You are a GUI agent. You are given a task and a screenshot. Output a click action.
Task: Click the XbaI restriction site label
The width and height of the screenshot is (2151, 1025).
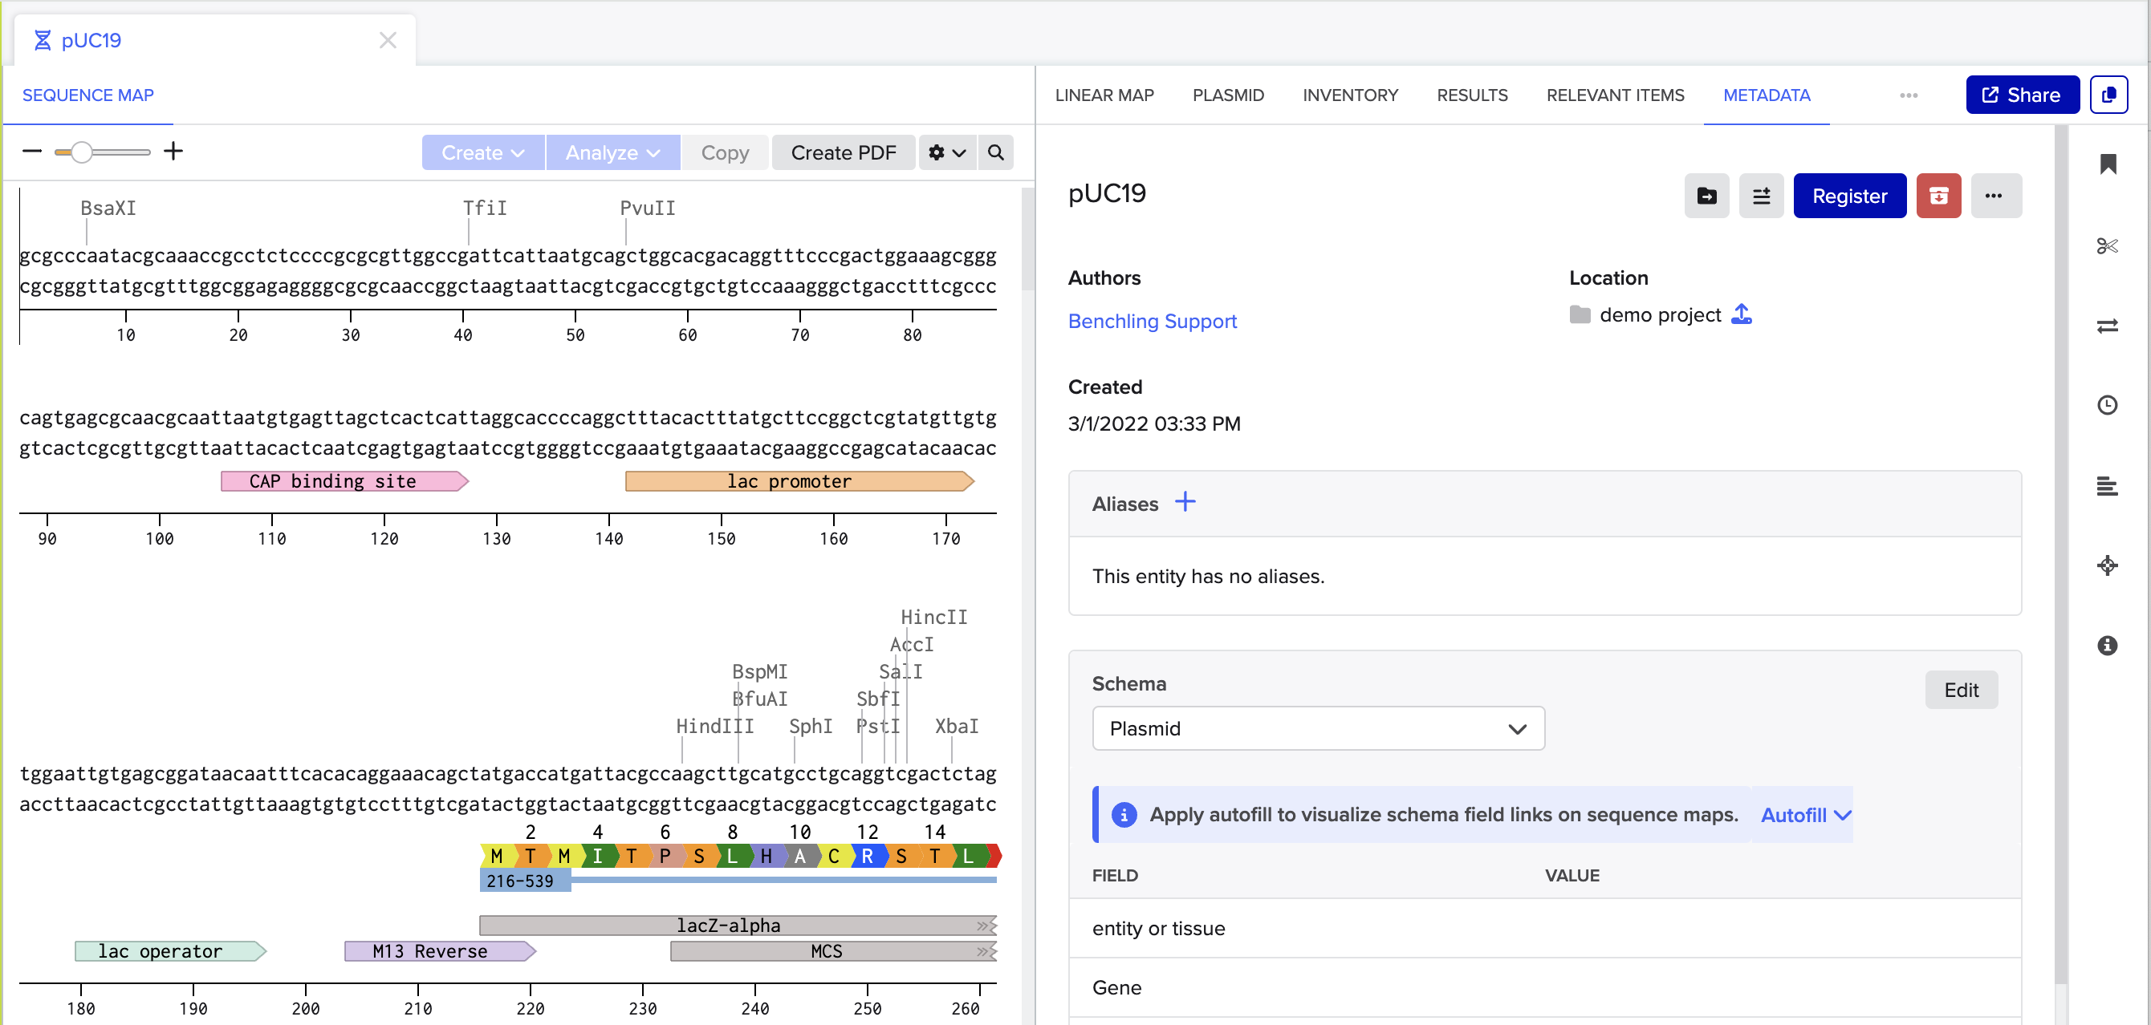tap(956, 726)
